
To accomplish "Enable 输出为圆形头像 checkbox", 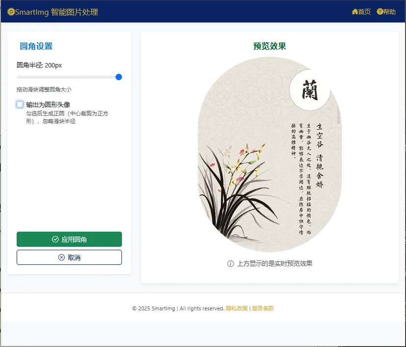I will tap(20, 105).
